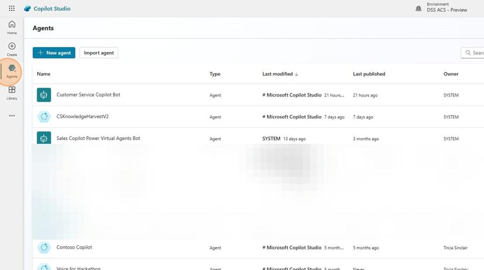Click the CSKnowledgeHarvestV2 agent icon
484x270 pixels.
click(44, 116)
